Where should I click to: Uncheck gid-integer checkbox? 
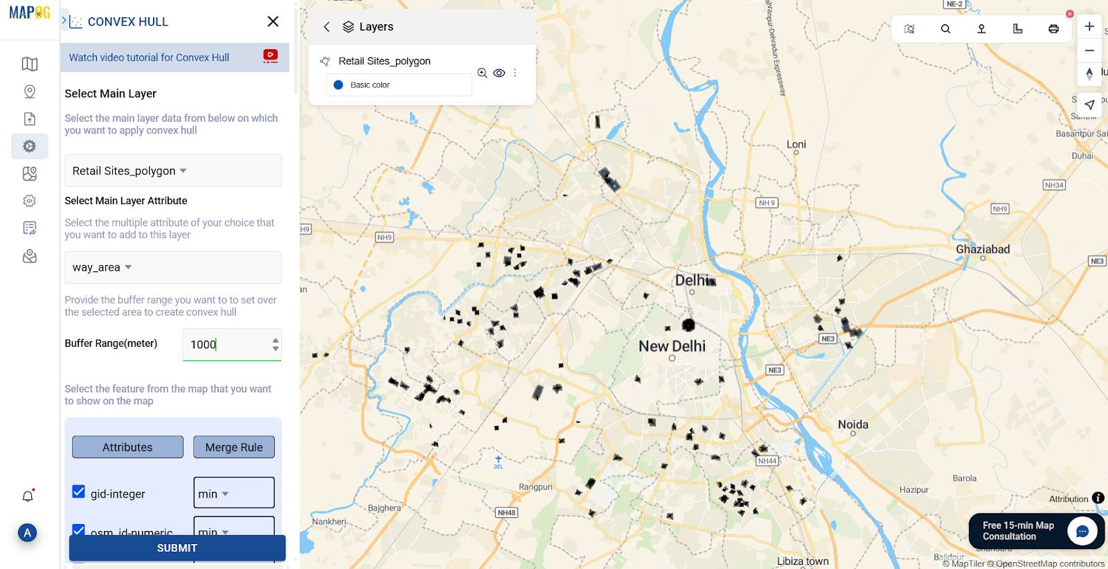[79, 491]
